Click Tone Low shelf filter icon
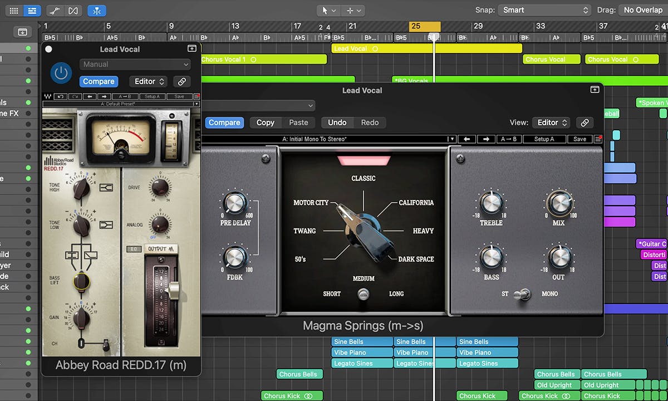Image resolution: width=668 pixels, height=401 pixels. pyautogui.click(x=106, y=224)
